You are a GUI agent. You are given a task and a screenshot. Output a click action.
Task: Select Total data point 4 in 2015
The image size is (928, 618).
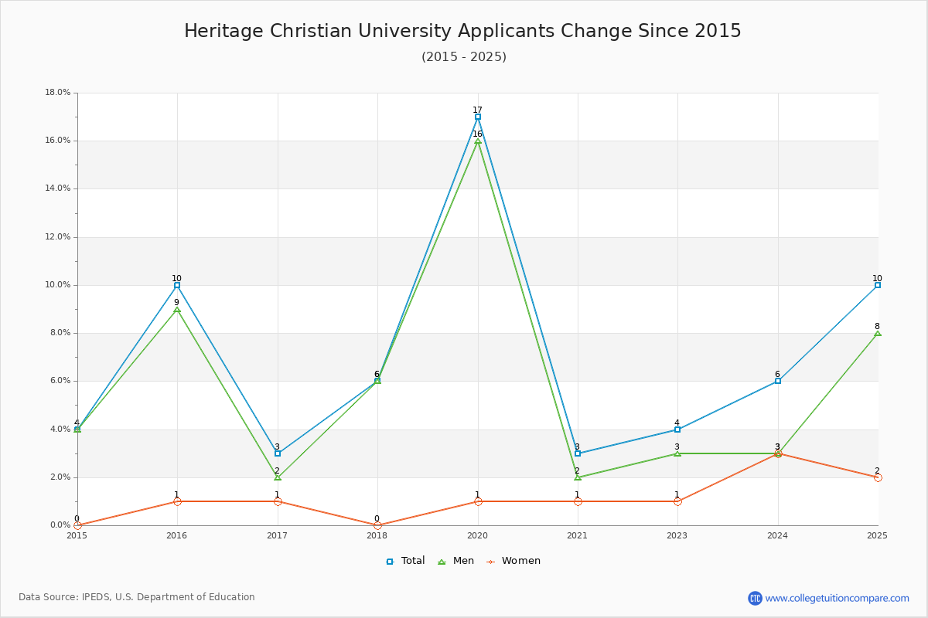coord(77,430)
